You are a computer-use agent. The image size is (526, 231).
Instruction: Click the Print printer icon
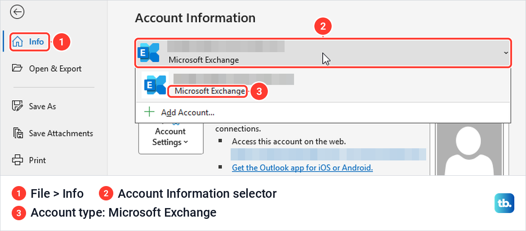pyautogui.click(x=18, y=160)
